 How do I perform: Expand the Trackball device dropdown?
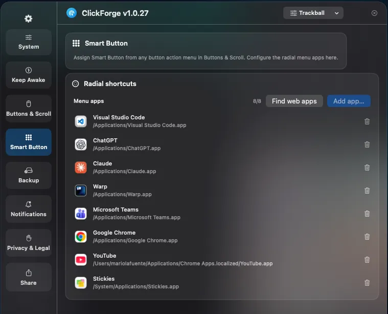click(313, 13)
